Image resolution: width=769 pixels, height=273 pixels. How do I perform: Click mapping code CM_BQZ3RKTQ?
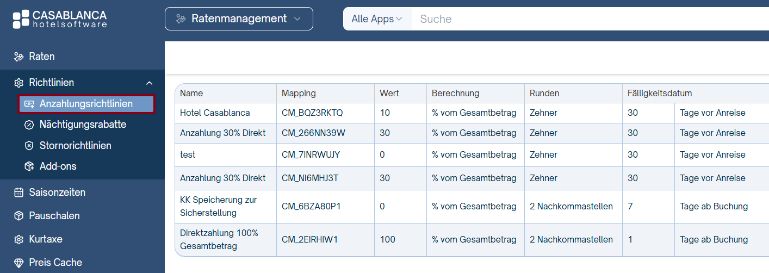pyautogui.click(x=312, y=113)
